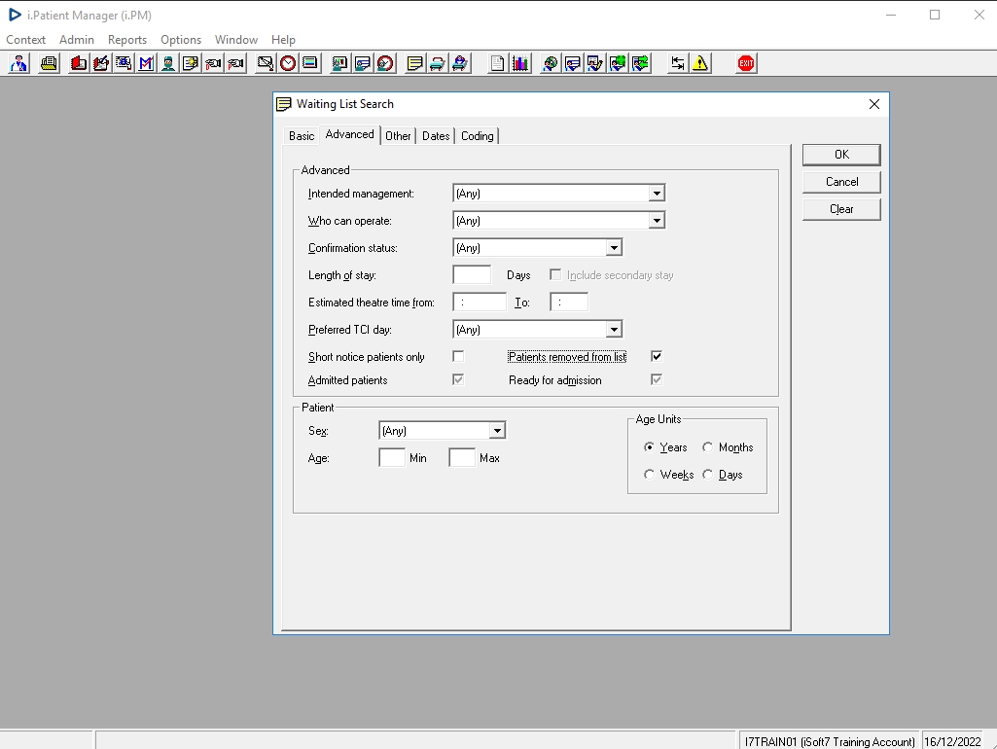
Task: Open the Intended management dropdown
Action: (x=657, y=194)
